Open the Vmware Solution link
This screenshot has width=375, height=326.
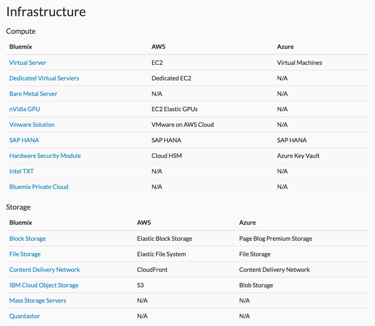[32, 124]
